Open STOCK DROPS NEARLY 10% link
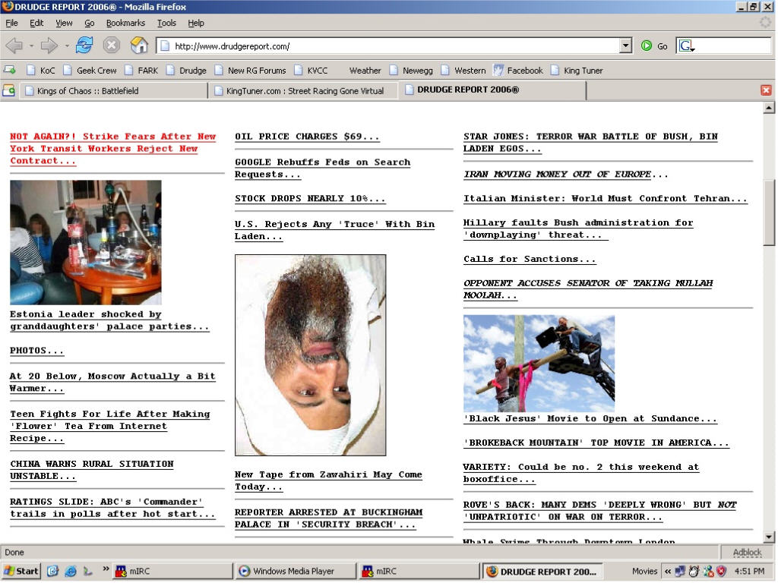778x583 pixels. (310, 198)
